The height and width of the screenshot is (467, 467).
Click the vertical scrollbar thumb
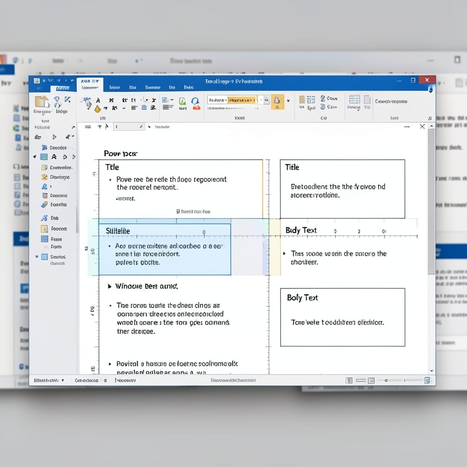[x=431, y=202]
